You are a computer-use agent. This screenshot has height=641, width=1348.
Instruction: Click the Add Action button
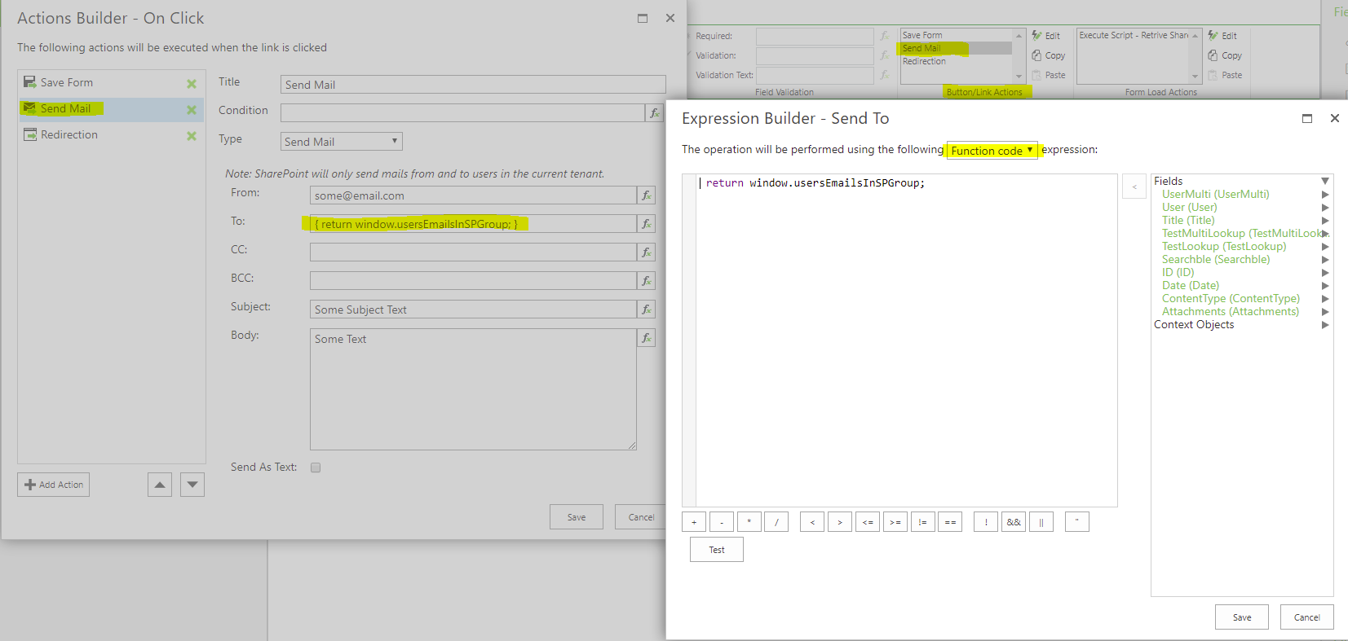point(54,485)
